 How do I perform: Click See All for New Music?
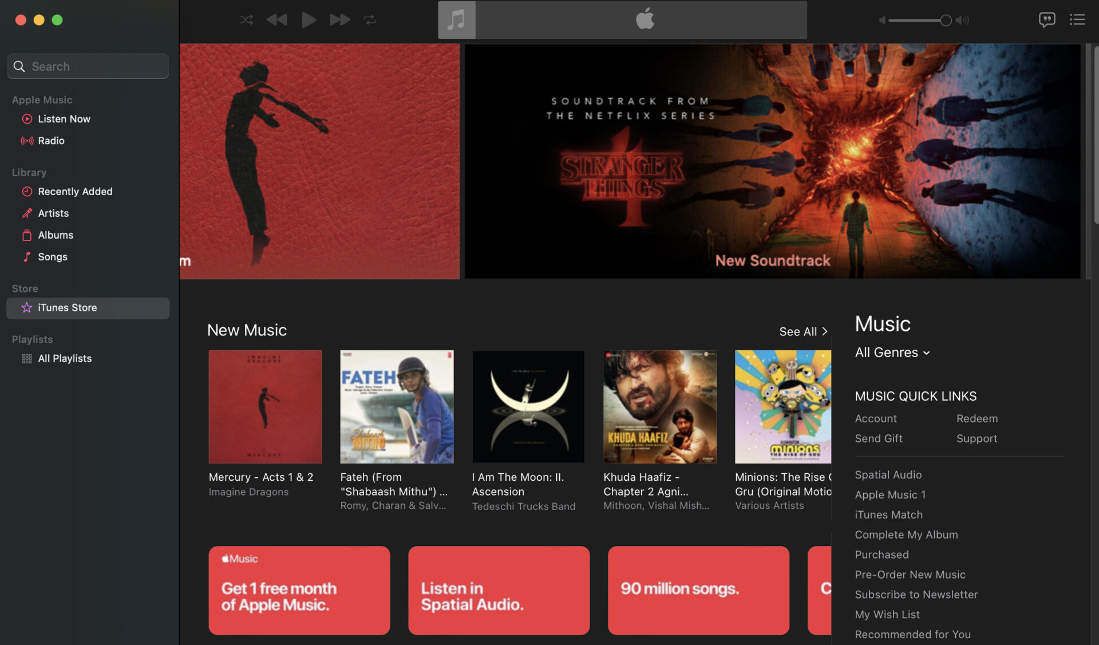point(802,331)
